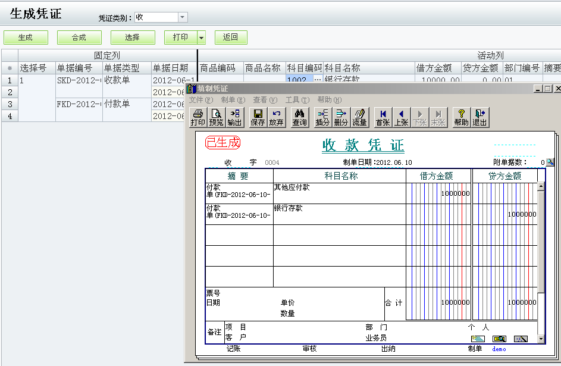Discard changes using 放弃 icon
Image resolution: width=561 pixels, height=366 pixels.
click(276, 117)
